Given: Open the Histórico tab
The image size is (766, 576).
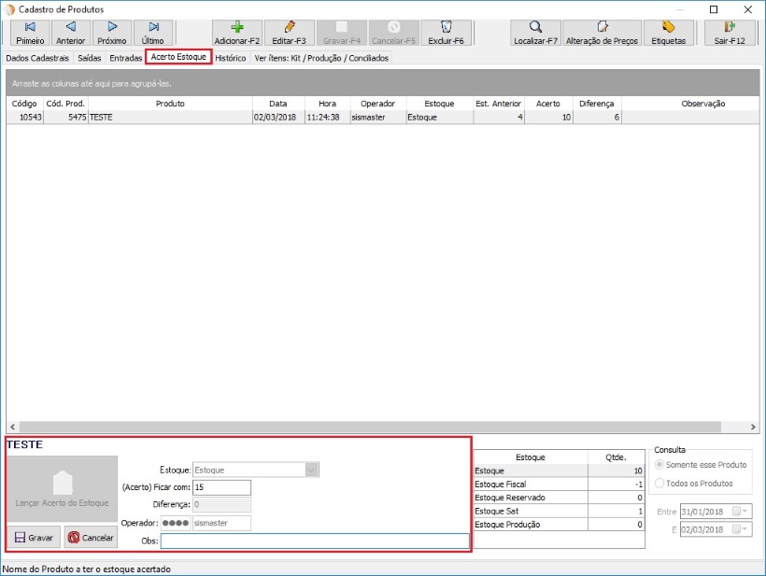Looking at the screenshot, I should pyautogui.click(x=230, y=58).
